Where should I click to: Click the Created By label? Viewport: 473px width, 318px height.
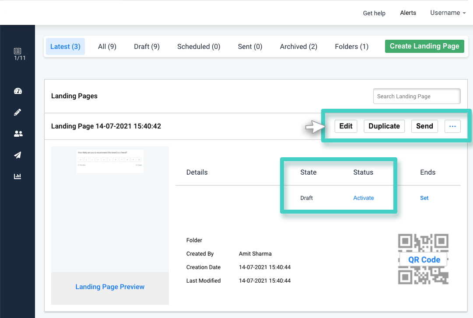(200, 253)
